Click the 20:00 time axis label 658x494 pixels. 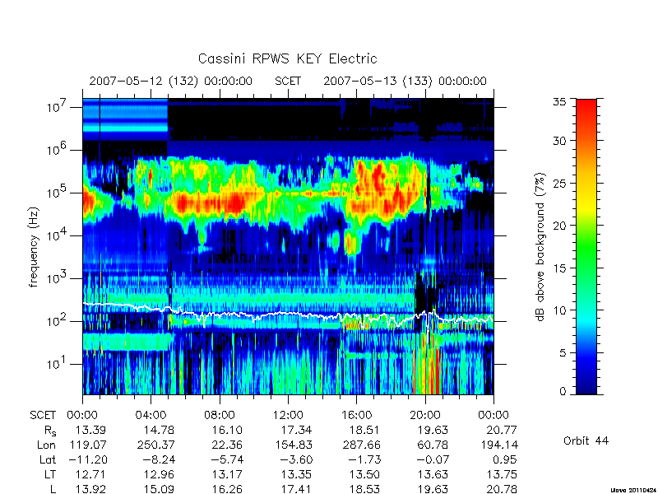(x=425, y=415)
